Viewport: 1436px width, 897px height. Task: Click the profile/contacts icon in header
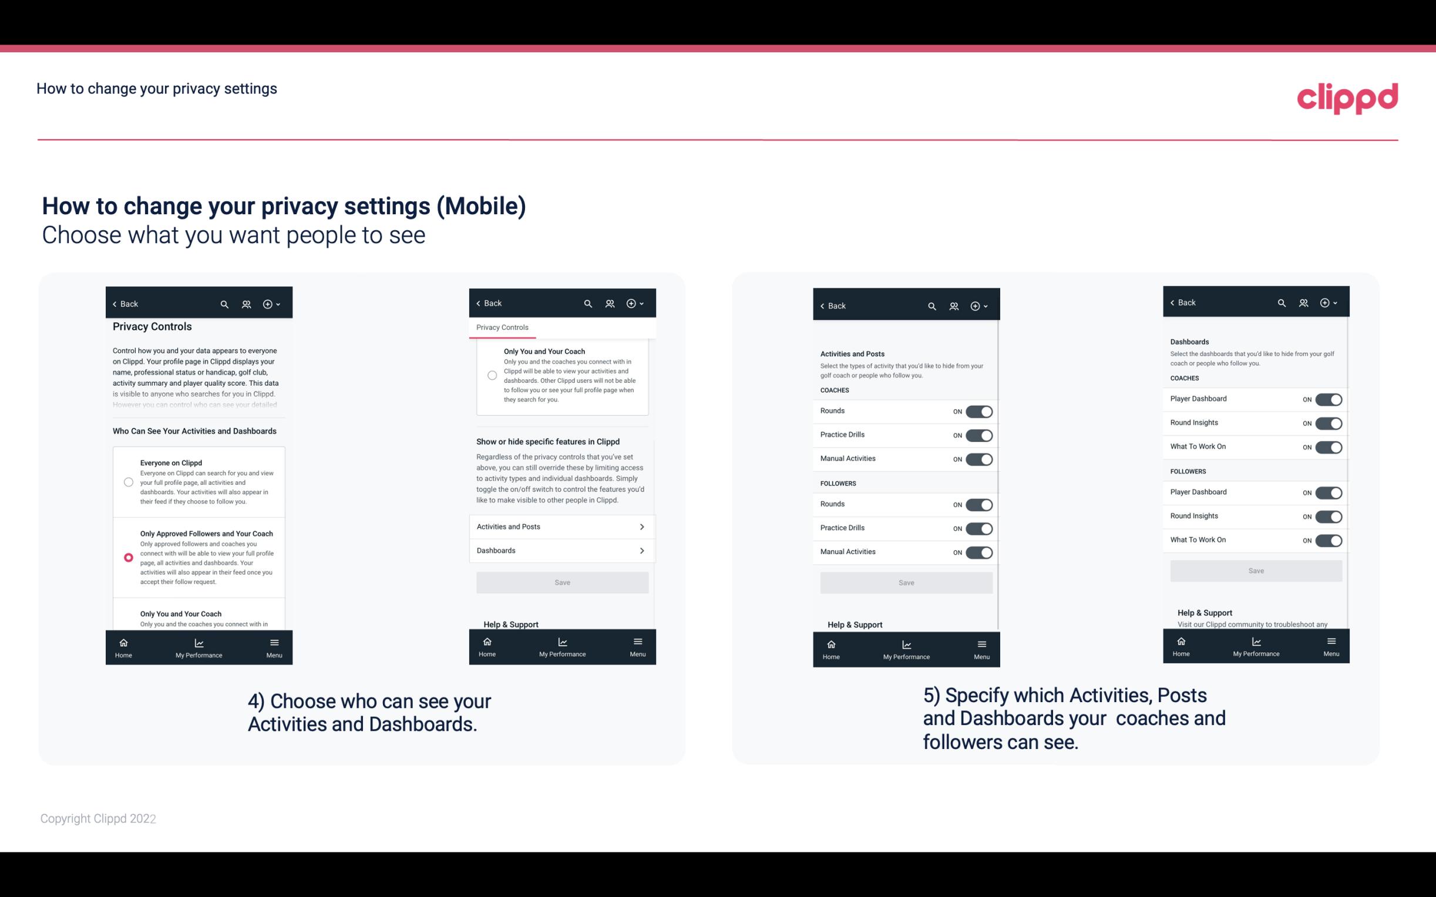[246, 304]
